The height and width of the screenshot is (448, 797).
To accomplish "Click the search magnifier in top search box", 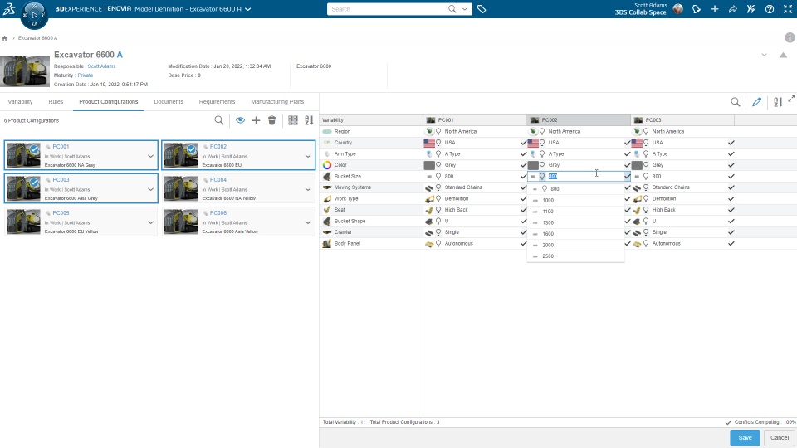I will pos(452,9).
